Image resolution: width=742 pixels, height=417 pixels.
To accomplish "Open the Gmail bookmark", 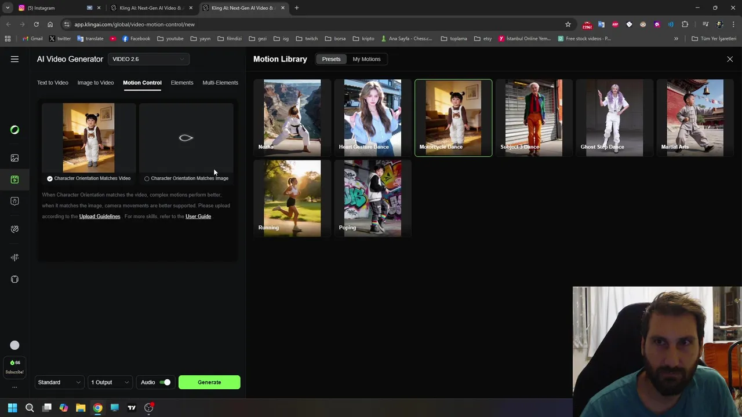I will click(x=33, y=38).
